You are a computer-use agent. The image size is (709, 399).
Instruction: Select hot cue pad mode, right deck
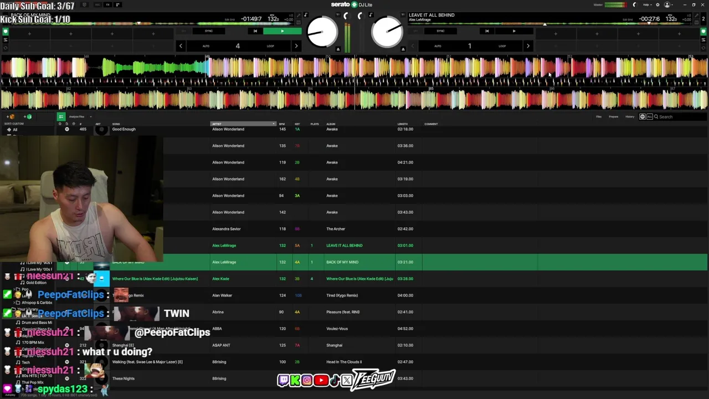(703, 32)
